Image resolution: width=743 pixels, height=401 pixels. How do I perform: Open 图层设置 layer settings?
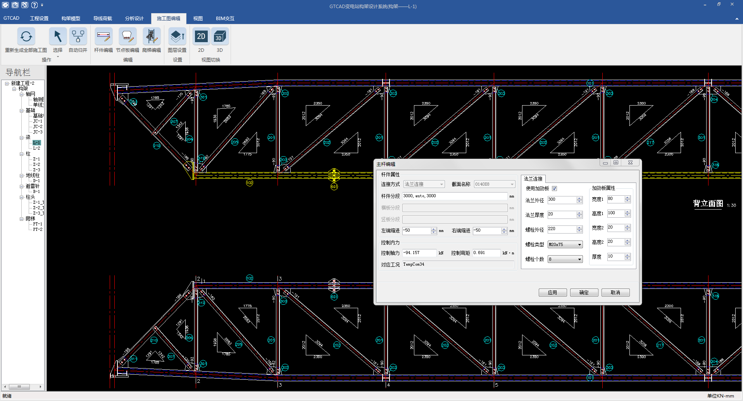tap(177, 37)
